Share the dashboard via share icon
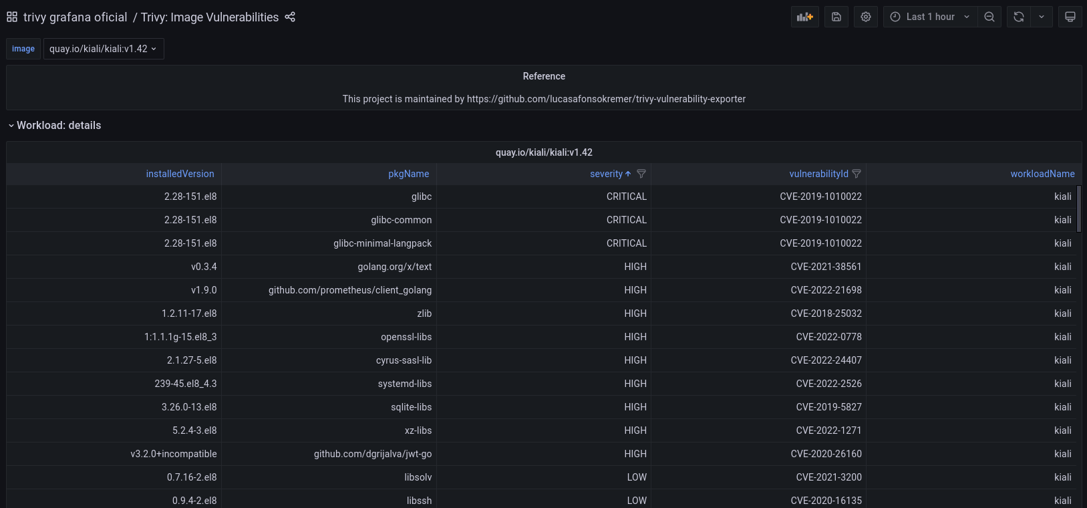1087x508 pixels. pyautogui.click(x=290, y=17)
